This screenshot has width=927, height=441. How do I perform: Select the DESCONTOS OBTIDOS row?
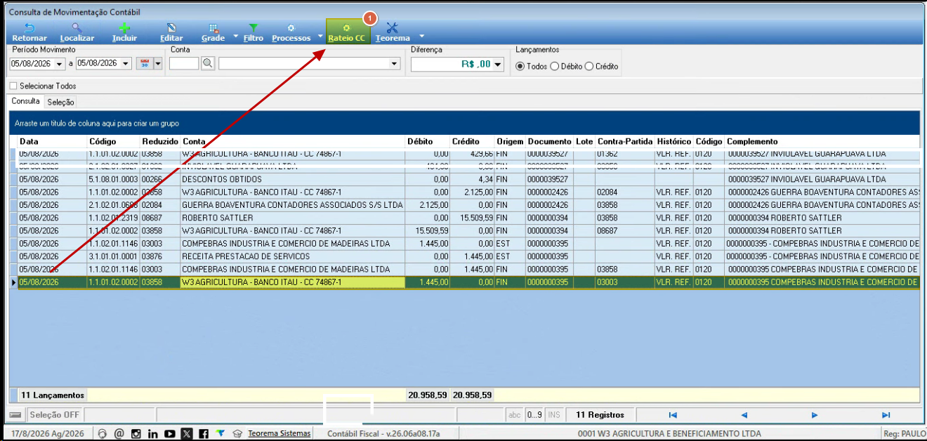[x=468, y=179]
